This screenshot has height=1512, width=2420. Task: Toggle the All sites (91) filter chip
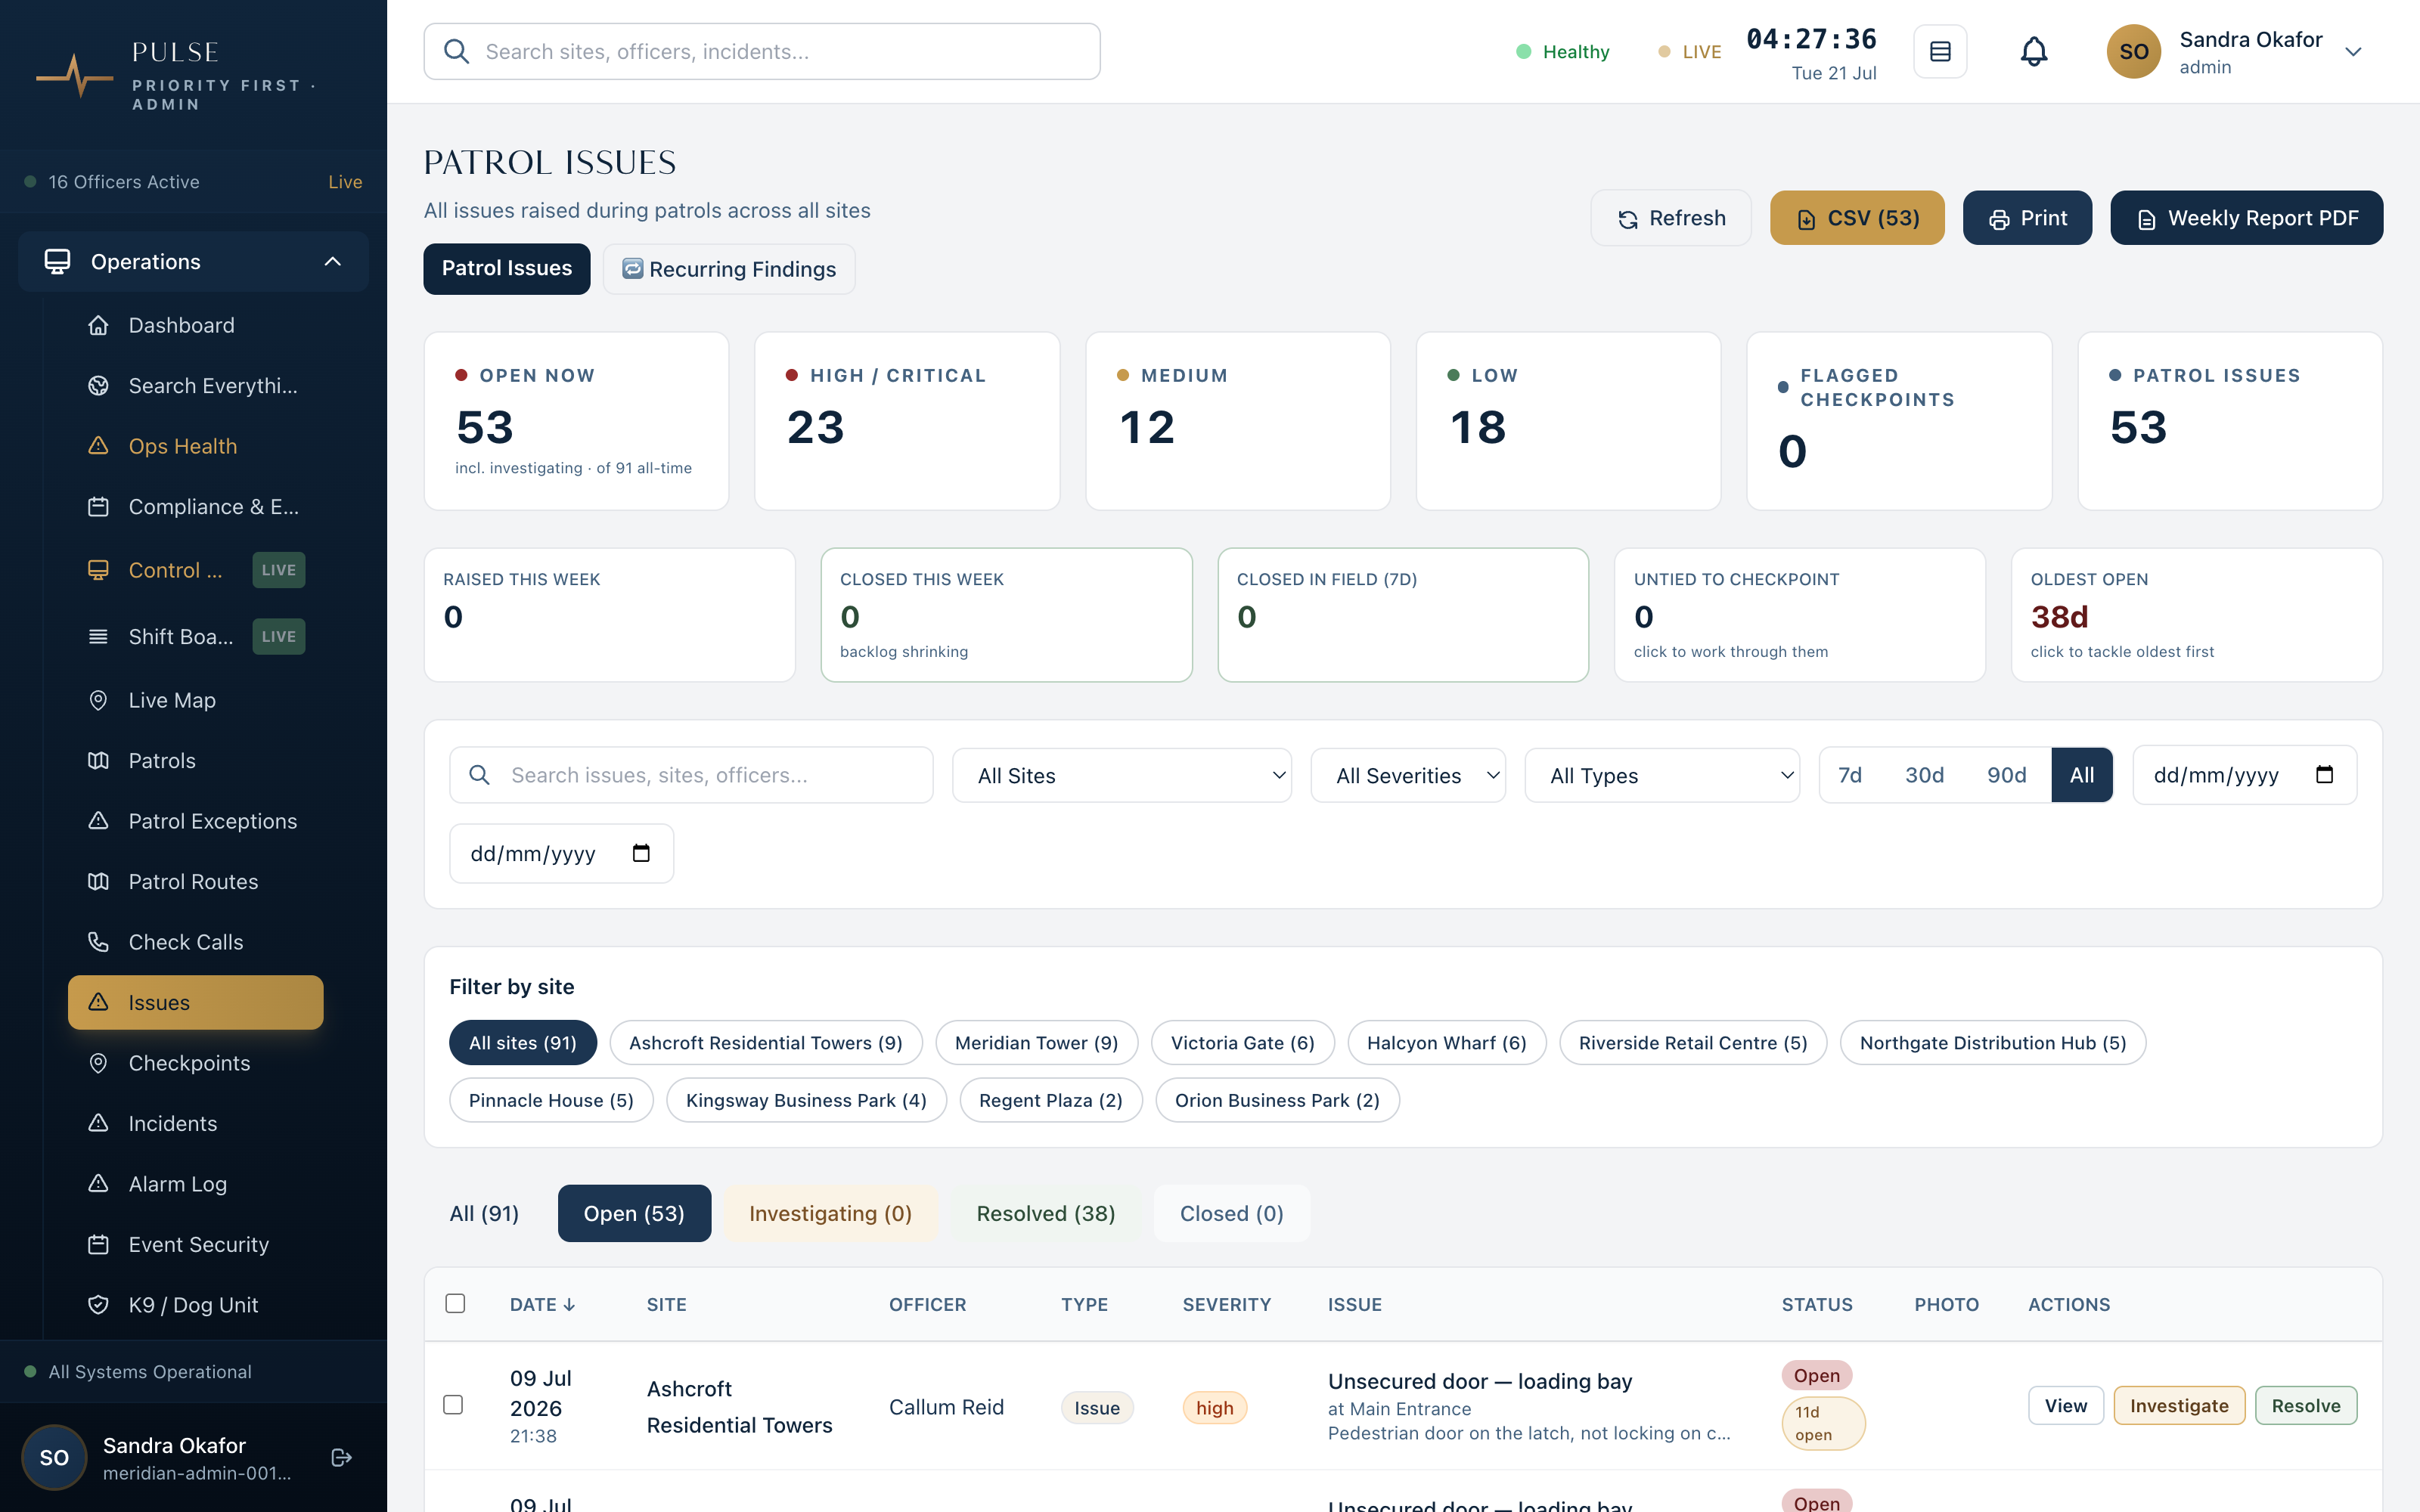(x=523, y=1043)
